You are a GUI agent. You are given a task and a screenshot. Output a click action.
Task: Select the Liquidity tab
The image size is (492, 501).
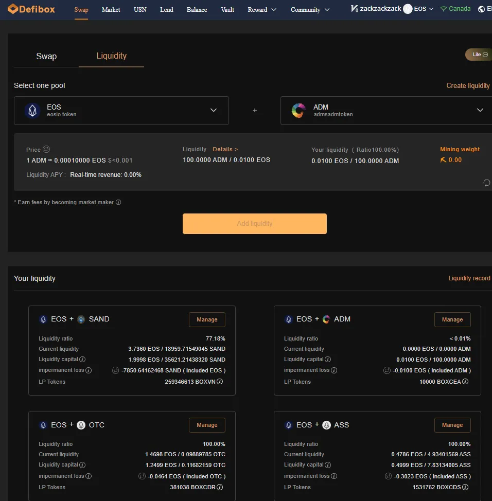click(112, 56)
